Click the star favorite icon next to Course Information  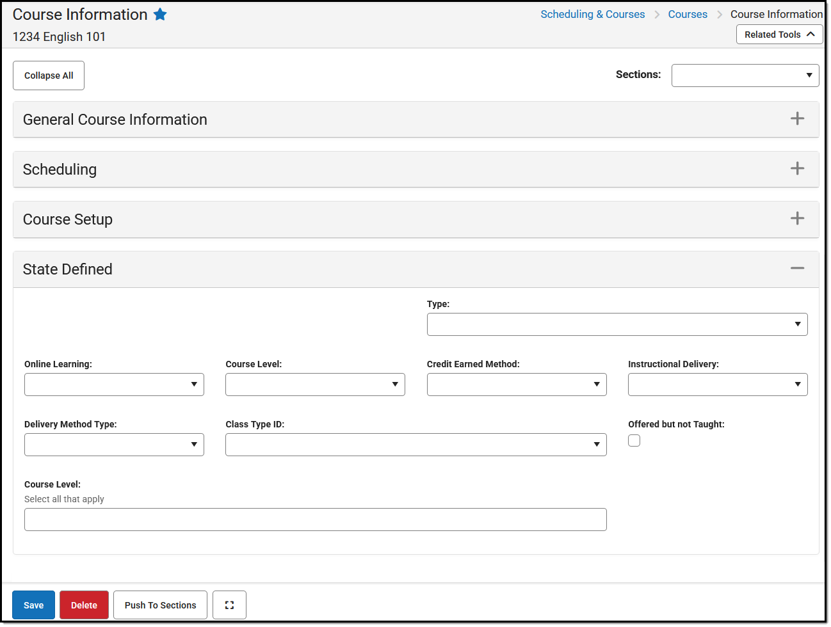coord(160,14)
